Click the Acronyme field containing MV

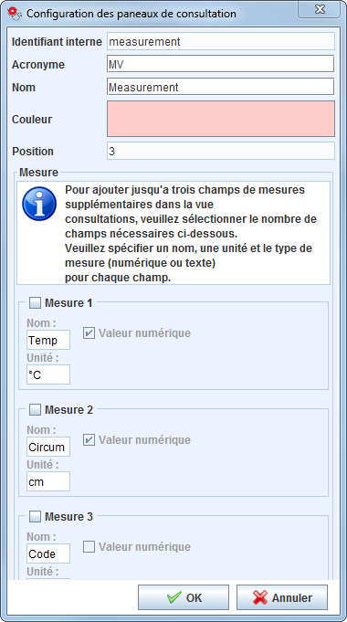220,64
